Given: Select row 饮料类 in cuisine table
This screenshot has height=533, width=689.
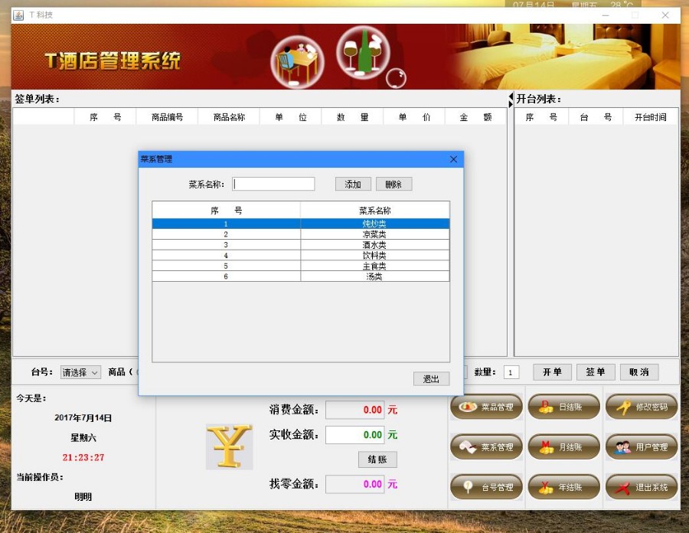Looking at the screenshot, I should tap(301, 255).
